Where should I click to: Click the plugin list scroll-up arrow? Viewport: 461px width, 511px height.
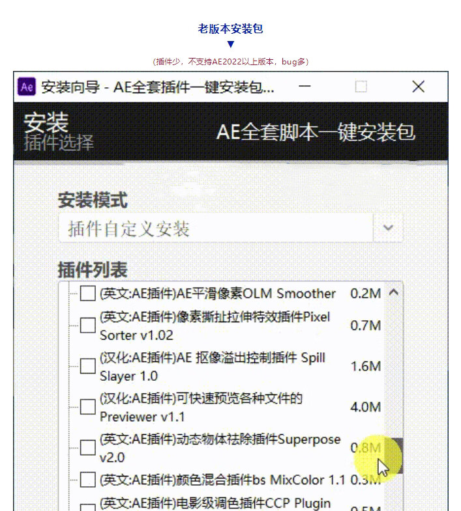click(x=394, y=292)
